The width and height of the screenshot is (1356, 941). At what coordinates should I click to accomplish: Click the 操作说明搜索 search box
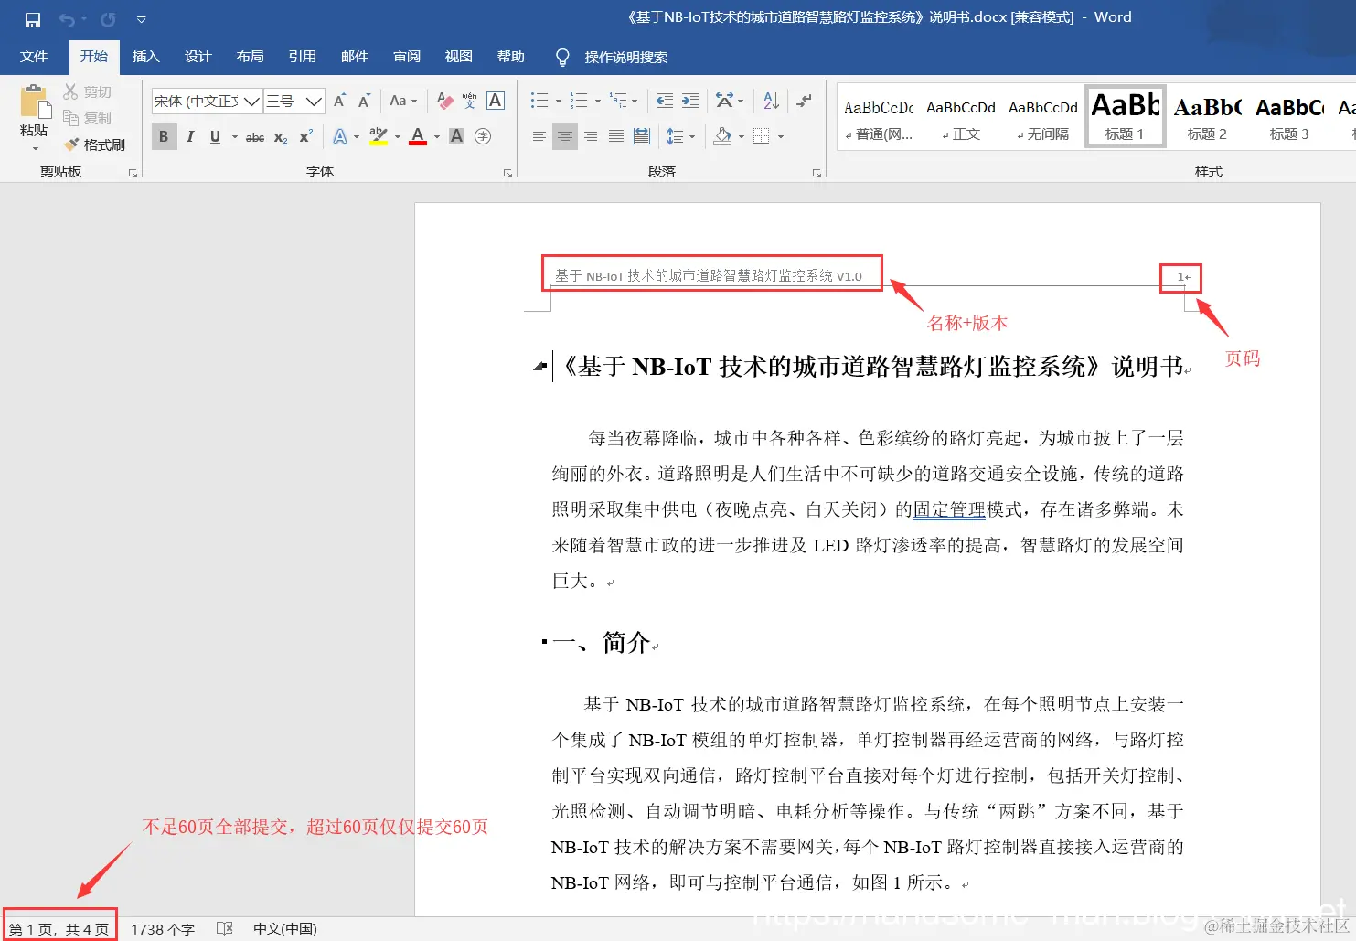[x=625, y=57]
